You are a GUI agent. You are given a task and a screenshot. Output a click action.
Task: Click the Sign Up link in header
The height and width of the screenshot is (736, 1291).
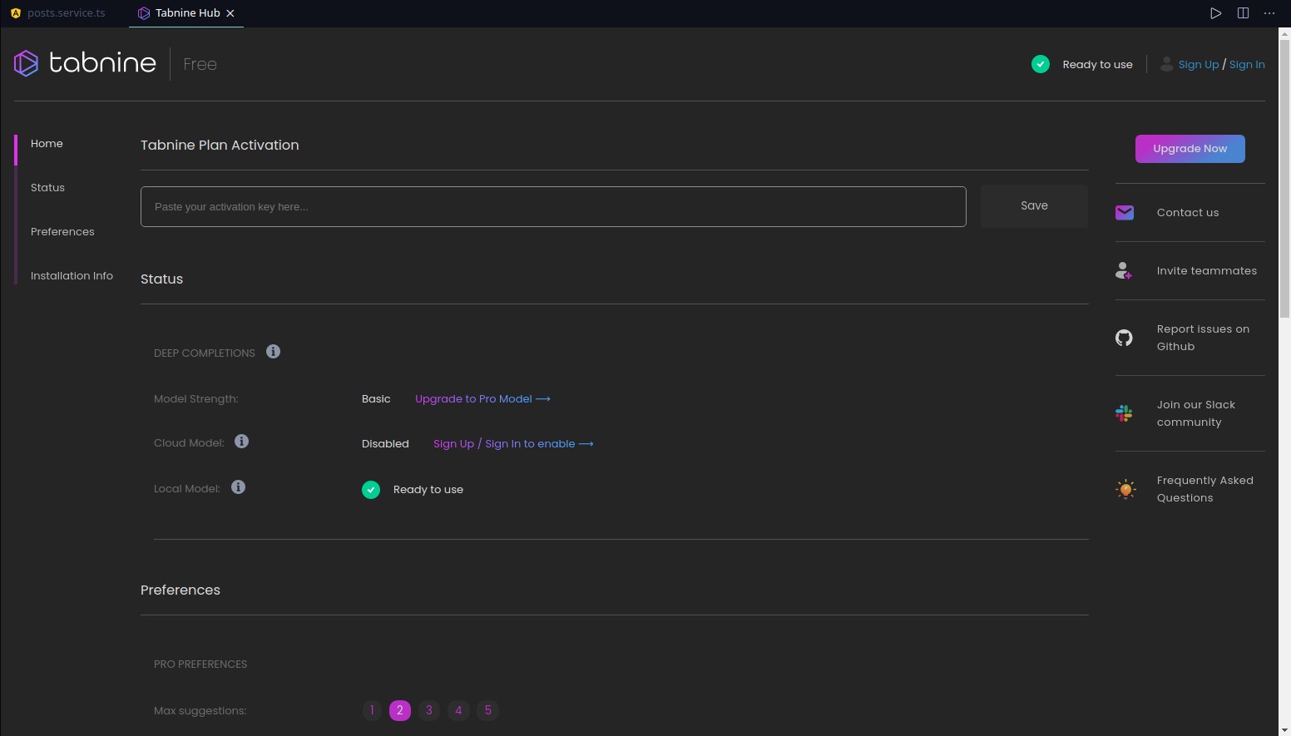1198,65
